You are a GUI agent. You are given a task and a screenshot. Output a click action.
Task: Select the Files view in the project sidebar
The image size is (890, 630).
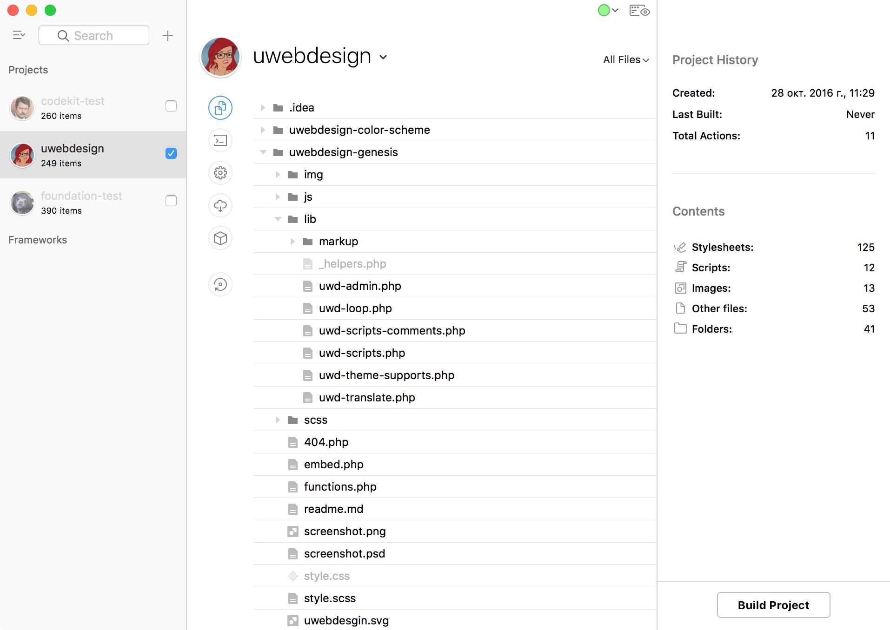click(x=220, y=107)
